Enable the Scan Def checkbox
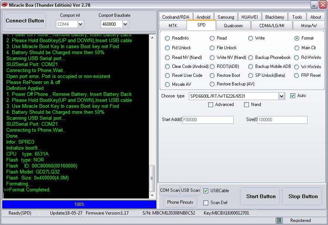 click(206, 203)
